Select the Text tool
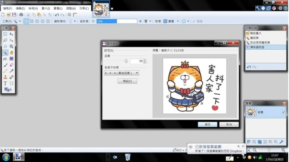Screen dimensions: 289x162 pos(5,83)
